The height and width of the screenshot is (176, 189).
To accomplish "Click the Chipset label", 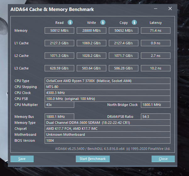I will pos(20,129).
